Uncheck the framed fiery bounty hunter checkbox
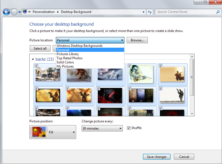 coord(36,88)
